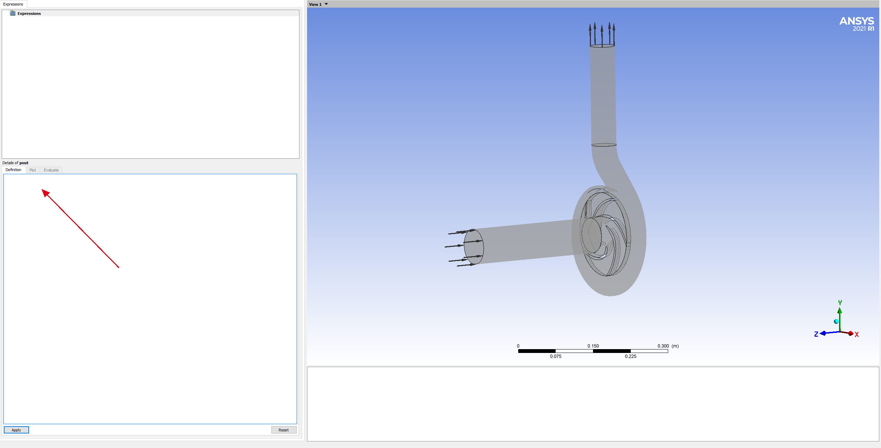Click the empty message pane below viewer
The height and width of the screenshot is (448, 881).
coord(593,403)
